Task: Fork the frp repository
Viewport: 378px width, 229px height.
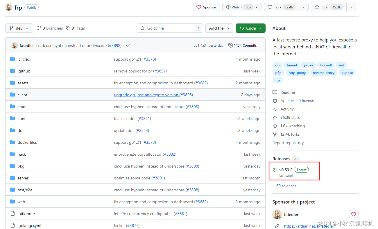Action: (281, 7)
